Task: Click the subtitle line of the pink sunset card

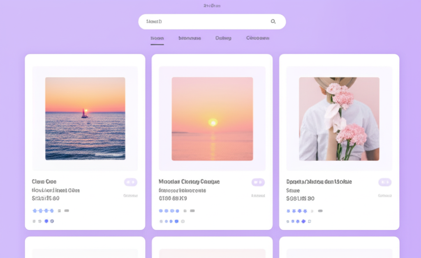Action: pyautogui.click(x=182, y=190)
